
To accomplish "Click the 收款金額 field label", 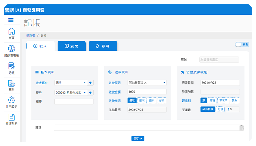I will point(115,92).
